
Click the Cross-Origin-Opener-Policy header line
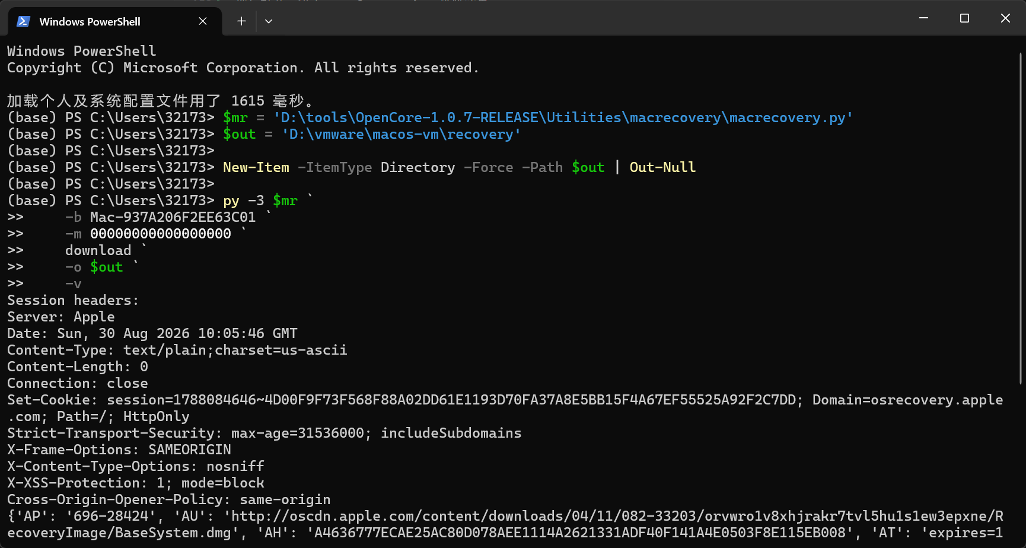pos(169,499)
